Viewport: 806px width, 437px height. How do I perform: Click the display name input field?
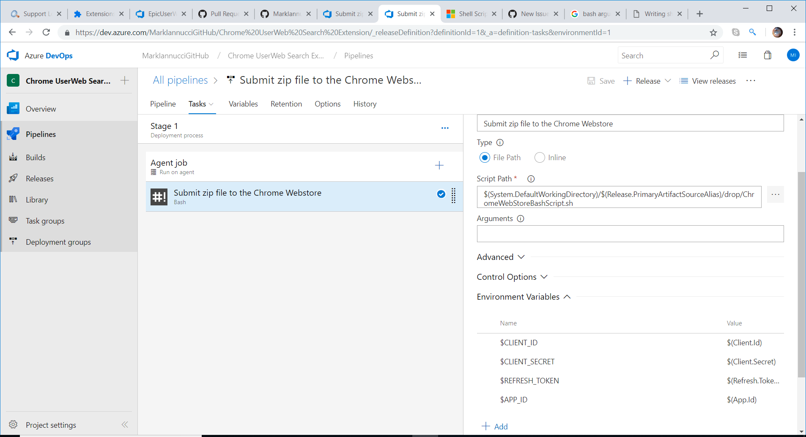(x=630, y=123)
